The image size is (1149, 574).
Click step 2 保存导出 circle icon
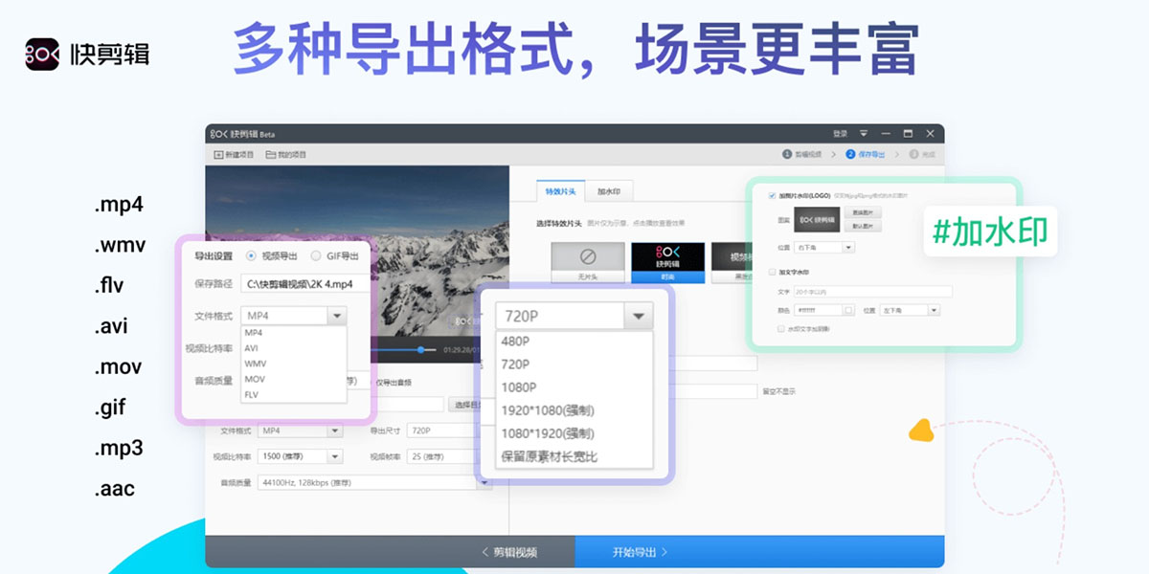848,154
